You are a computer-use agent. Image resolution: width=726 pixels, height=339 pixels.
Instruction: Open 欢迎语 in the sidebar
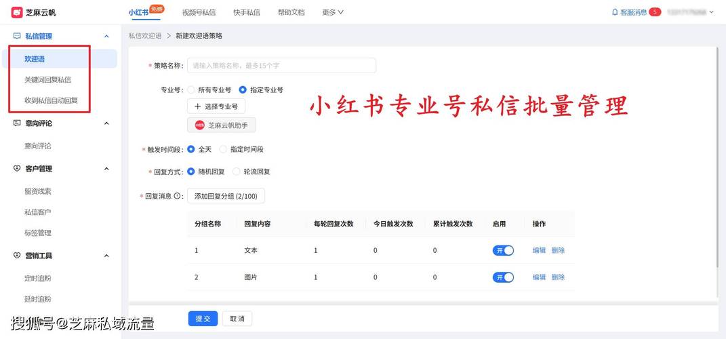click(x=59, y=59)
